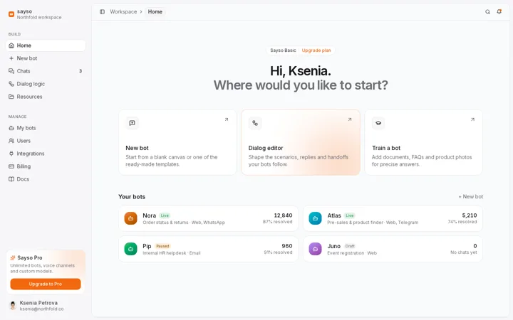Screen dimensions: 513x320
Task: Click the New bot card chat icon
Action: [133, 123]
